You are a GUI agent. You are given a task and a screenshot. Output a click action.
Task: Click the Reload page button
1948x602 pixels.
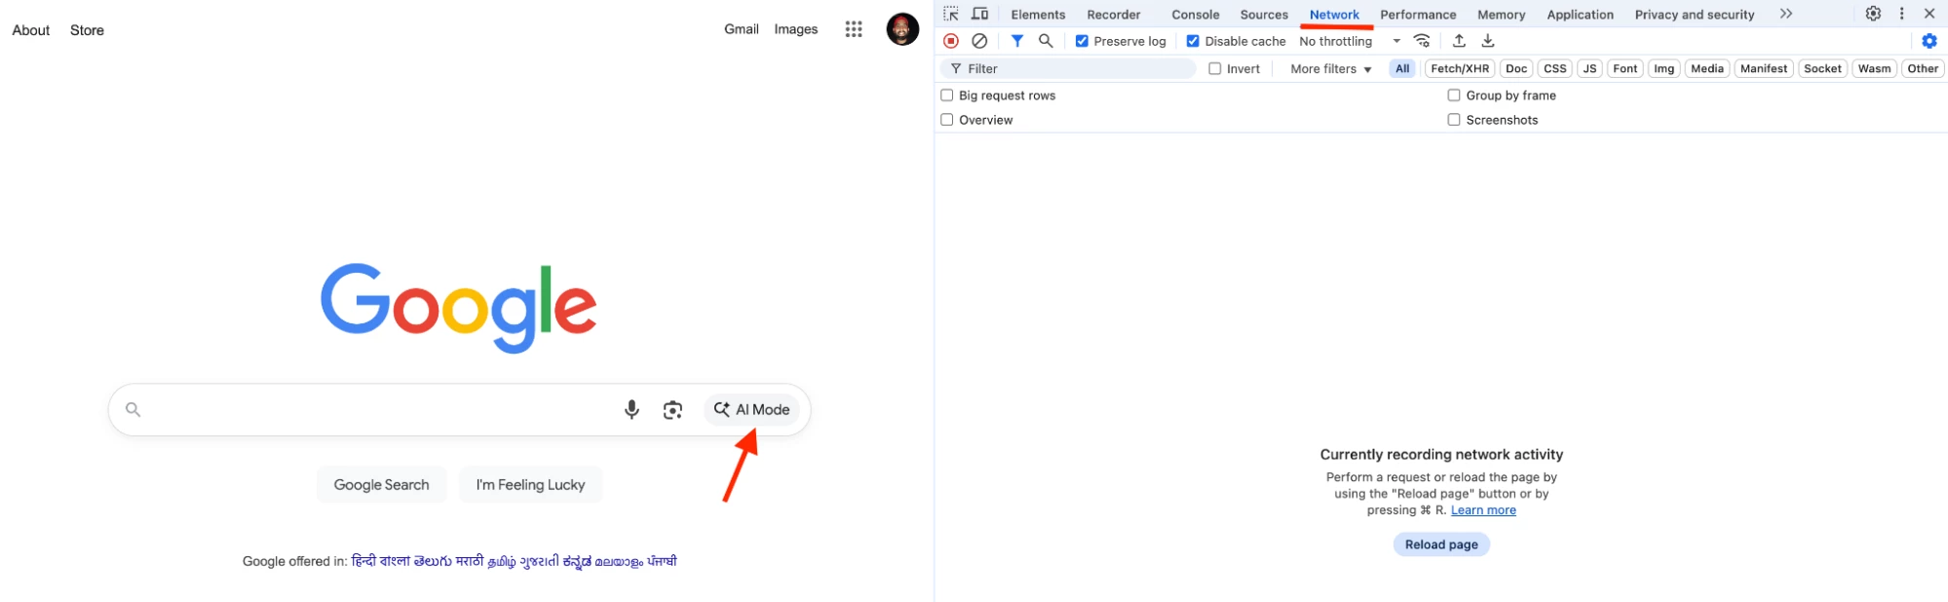pyautogui.click(x=1441, y=545)
